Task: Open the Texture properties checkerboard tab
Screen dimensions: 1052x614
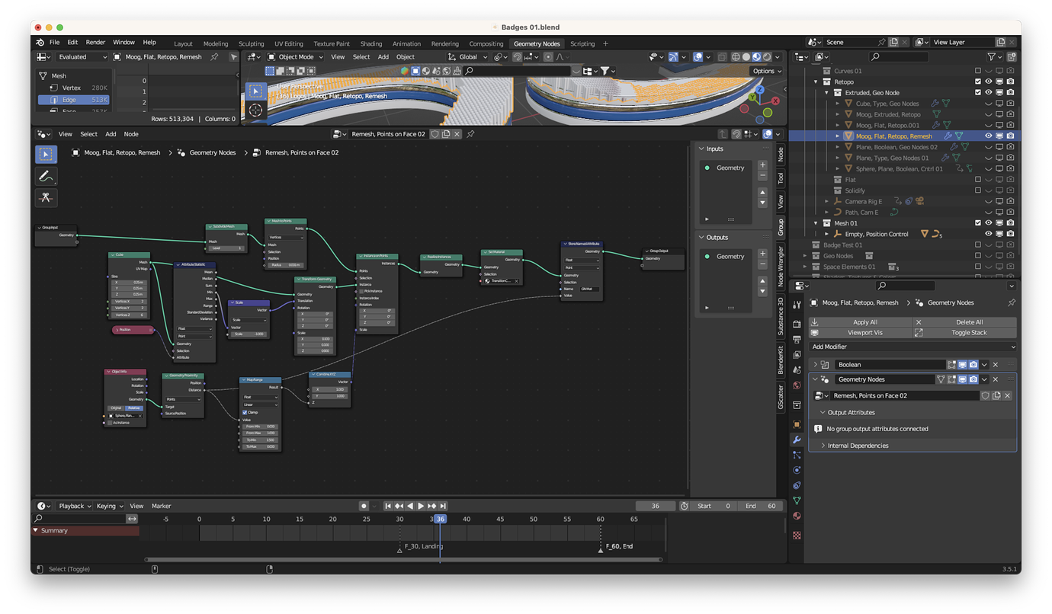Action: (x=797, y=536)
